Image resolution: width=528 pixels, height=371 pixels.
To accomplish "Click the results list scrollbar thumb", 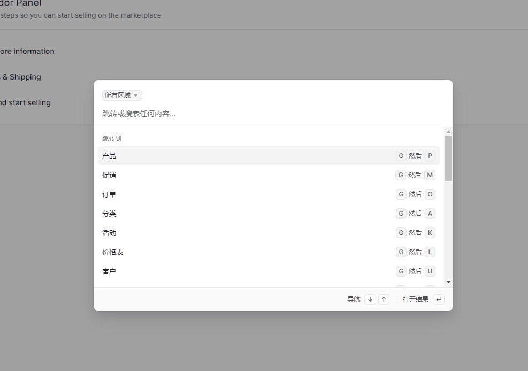I will tap(448, 158).
